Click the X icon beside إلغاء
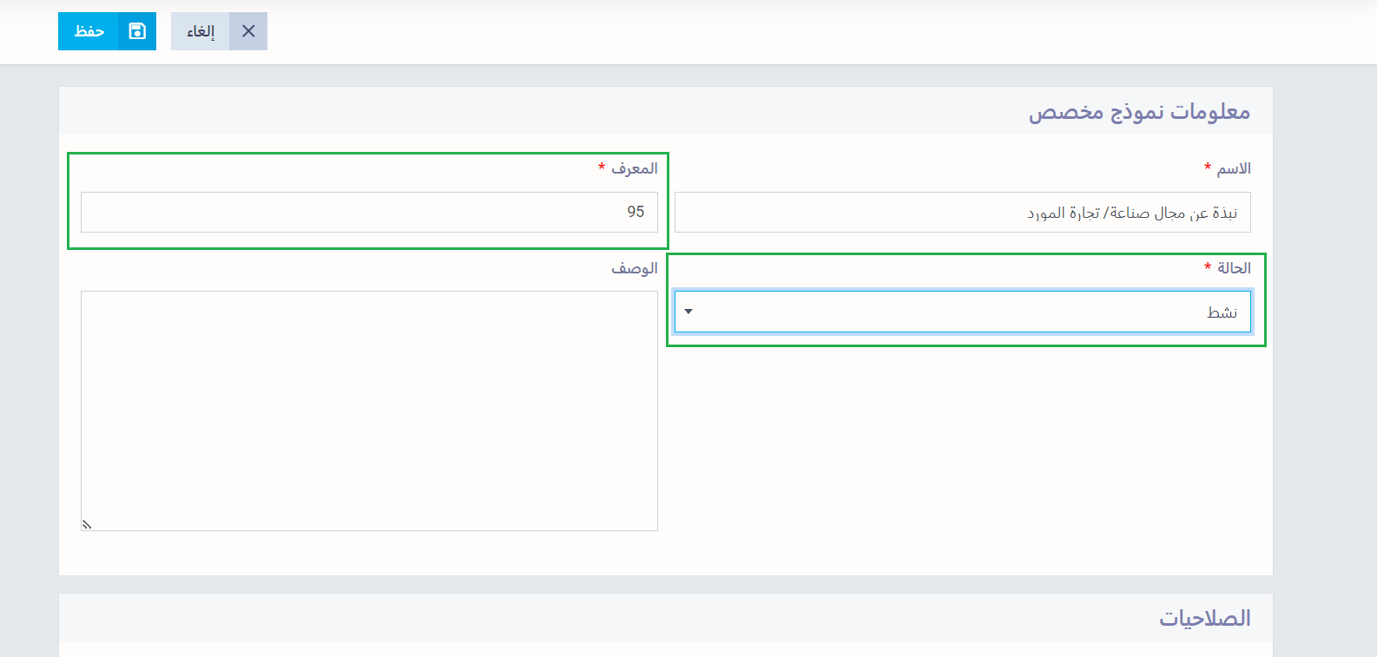The height and width of the screenshot is (657, 1377). pyautogui.click(x=248, y=31)
